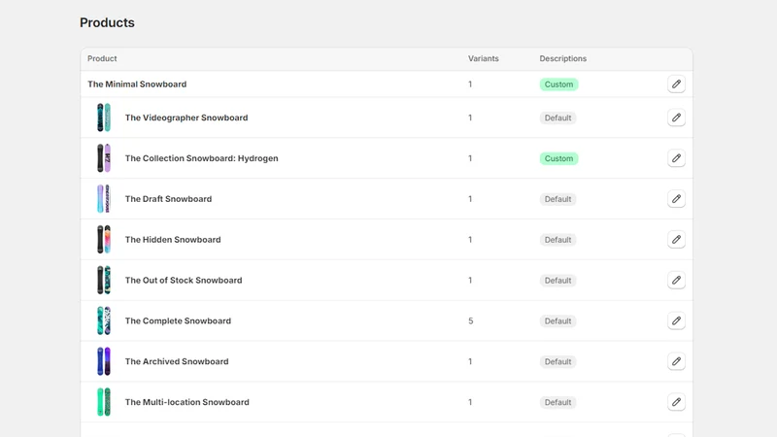
Task: Click the Custom badge for The Minimal Snowboard
Action: (558, 84)
